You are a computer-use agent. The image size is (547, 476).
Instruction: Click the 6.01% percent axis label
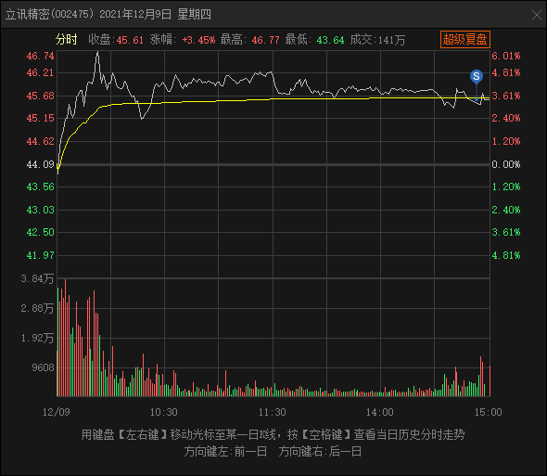[506, 56]
